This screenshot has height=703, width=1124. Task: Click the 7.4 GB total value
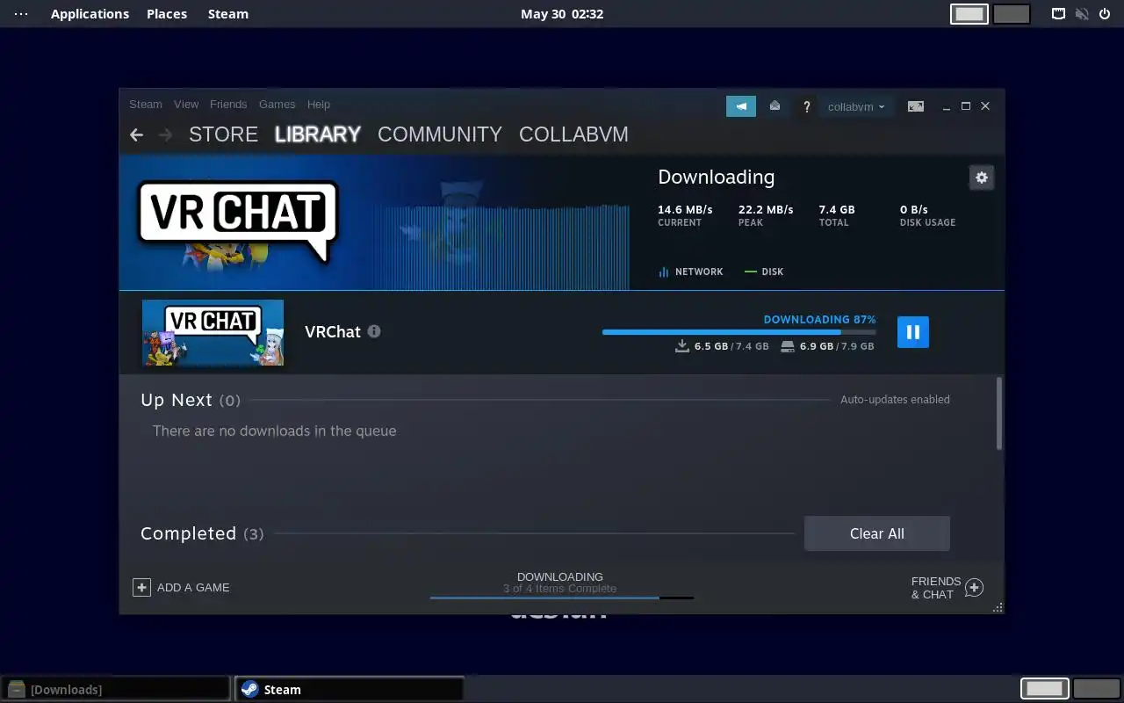click(x=837, y=210)
